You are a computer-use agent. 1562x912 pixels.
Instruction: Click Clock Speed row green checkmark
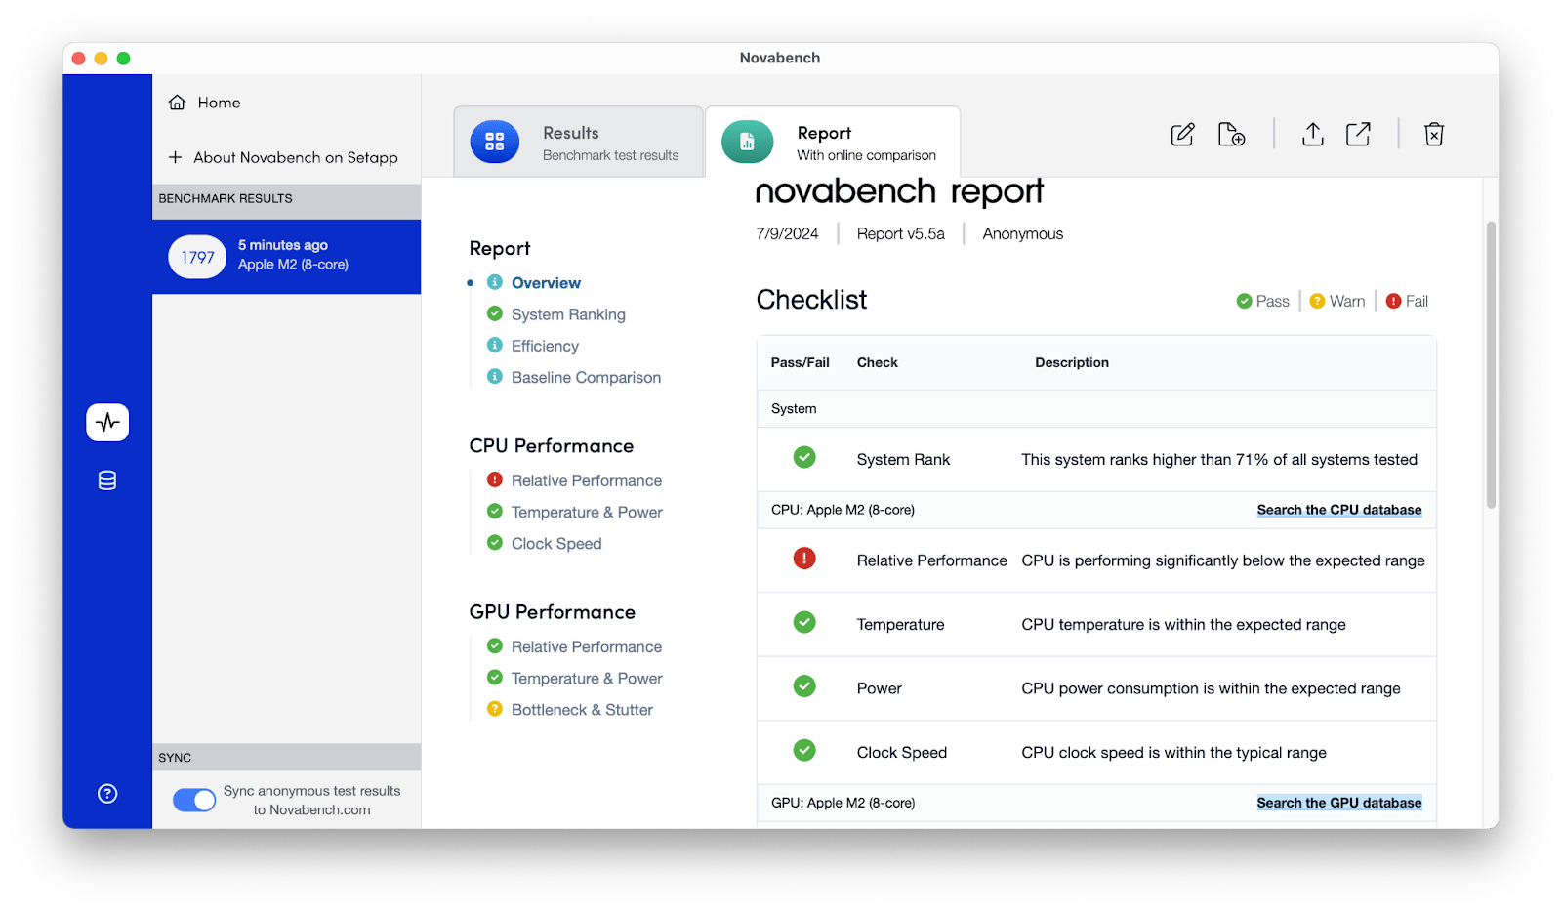tap(804, 751)
